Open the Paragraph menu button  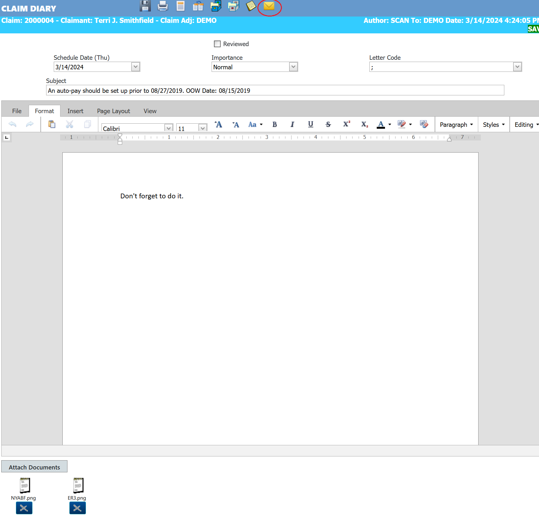tap(456, 125)
